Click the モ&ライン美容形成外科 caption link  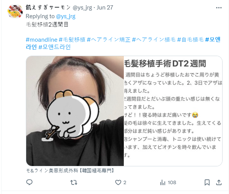[70, 171]
